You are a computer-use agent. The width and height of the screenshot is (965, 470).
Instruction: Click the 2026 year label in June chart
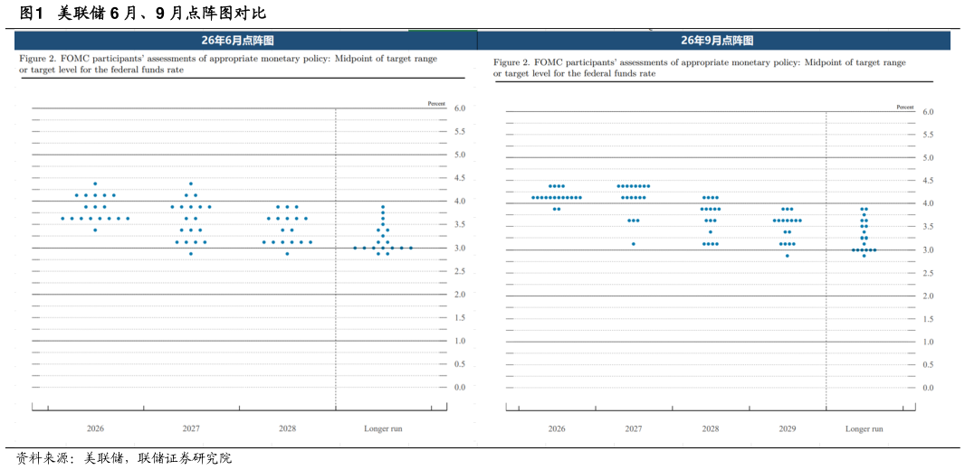point(95,428)
